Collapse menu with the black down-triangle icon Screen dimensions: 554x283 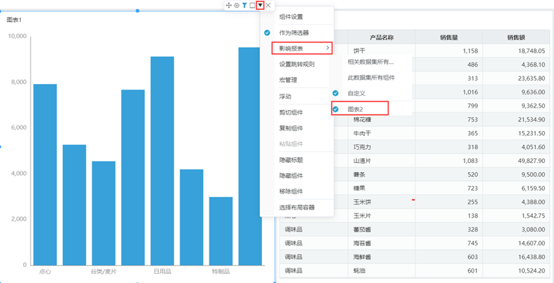(261, 6)
